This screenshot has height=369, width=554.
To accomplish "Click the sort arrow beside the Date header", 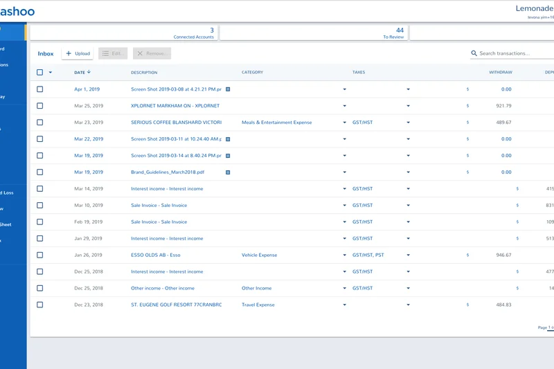I will pos(89,72).
